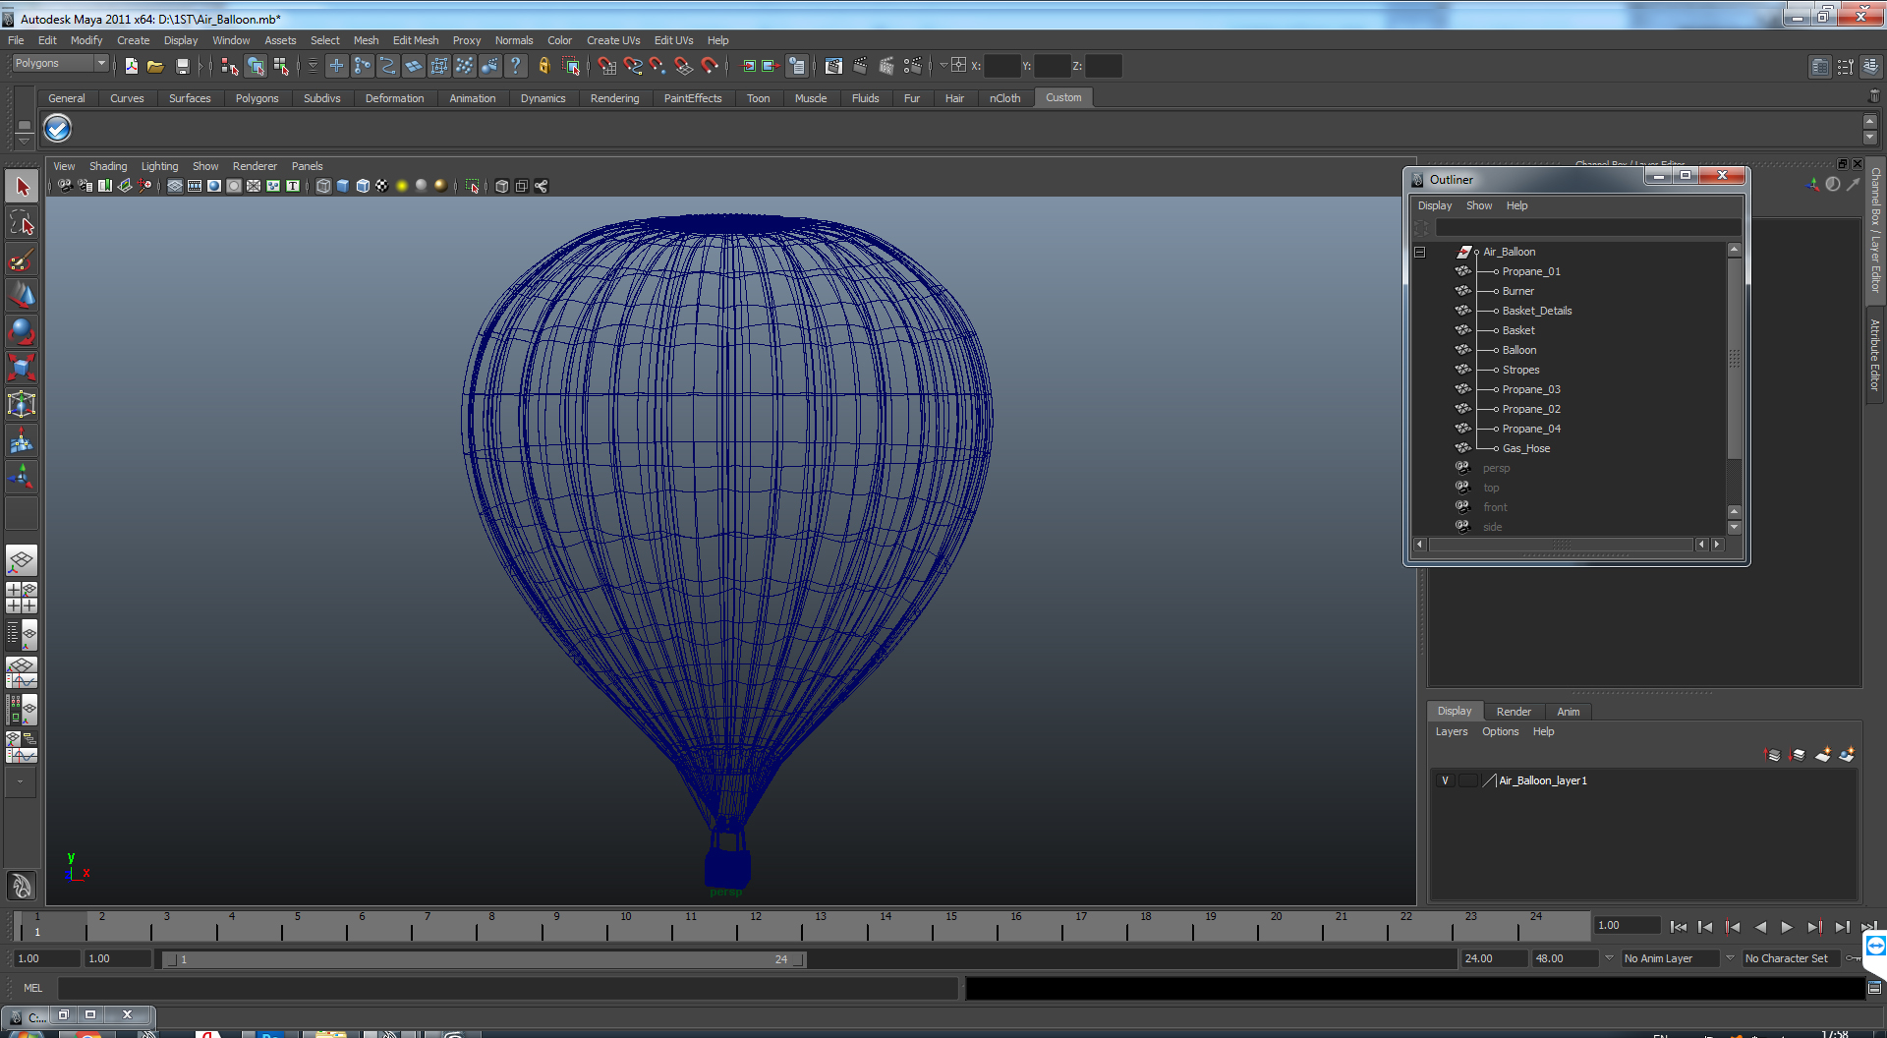The height and width of the screenshot is (1038, 1887).
Task: Open the Edit Mesh menu
Action: pos(416,40)
